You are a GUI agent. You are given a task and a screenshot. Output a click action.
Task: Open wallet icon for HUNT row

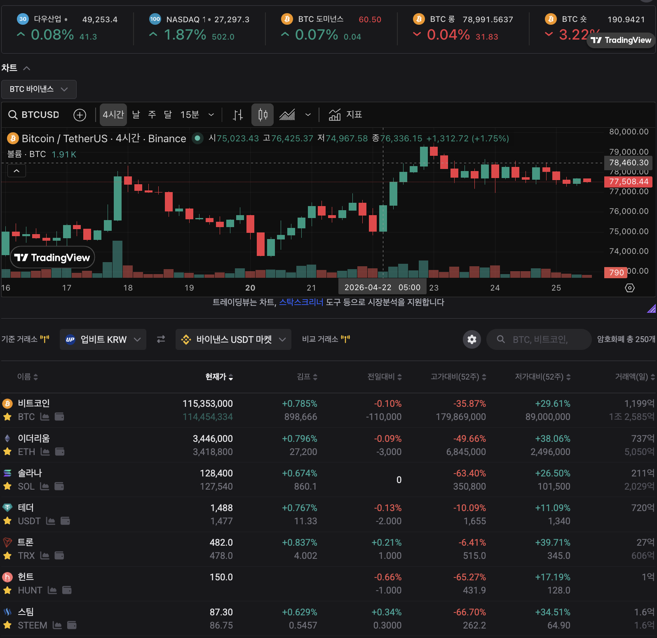(x=67, y=590)
